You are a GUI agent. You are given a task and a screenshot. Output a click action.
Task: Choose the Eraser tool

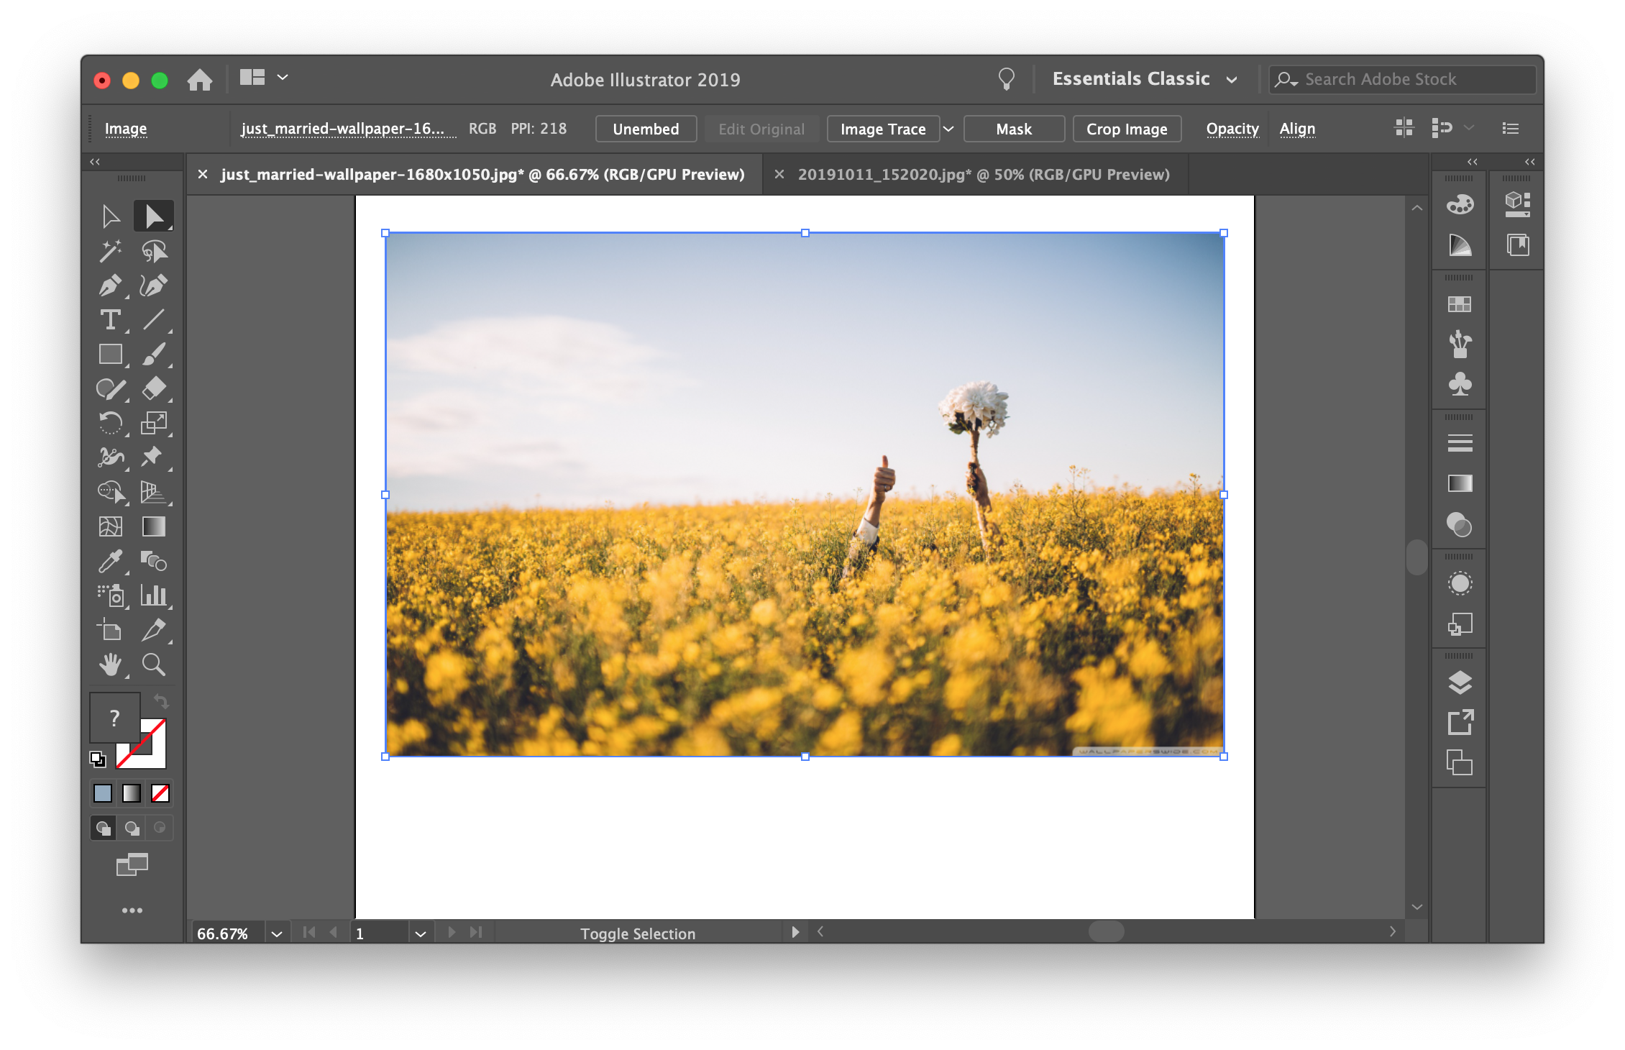coord(153,389)
